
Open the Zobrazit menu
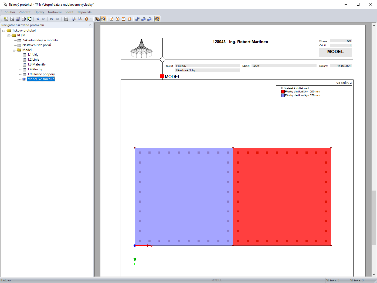coord(25,12)
